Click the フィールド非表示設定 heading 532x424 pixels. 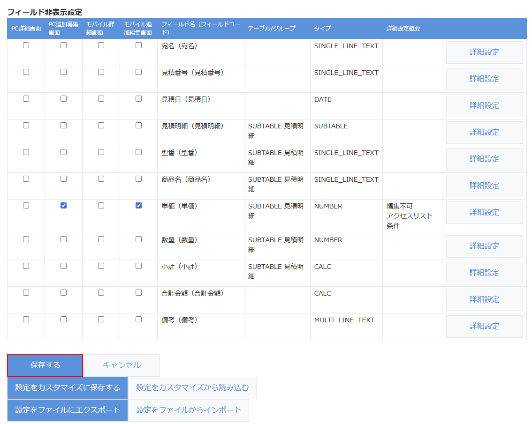(x=45, y=12)
